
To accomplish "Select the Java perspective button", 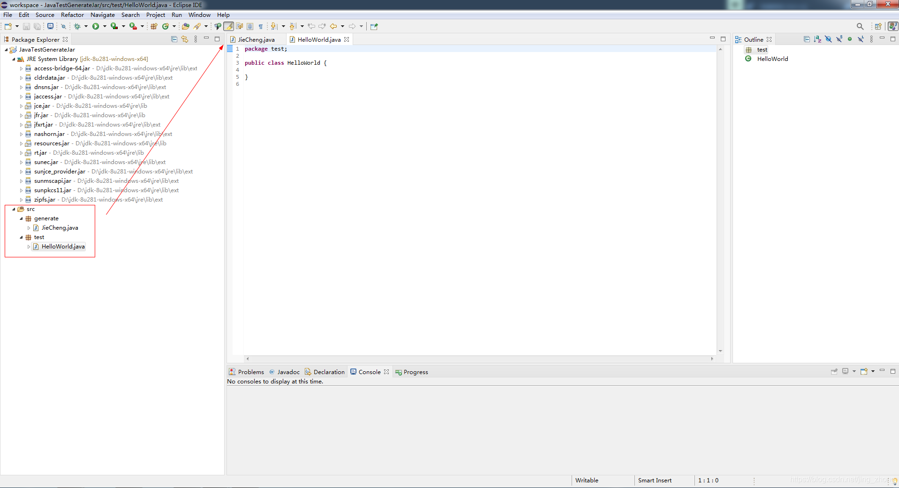I will pos(893,26).
